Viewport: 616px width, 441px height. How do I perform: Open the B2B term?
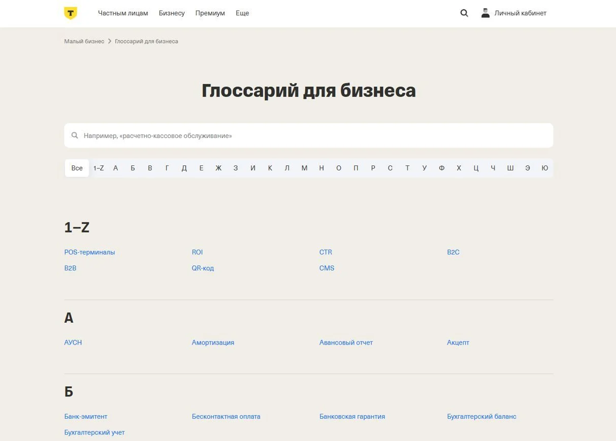70,268
